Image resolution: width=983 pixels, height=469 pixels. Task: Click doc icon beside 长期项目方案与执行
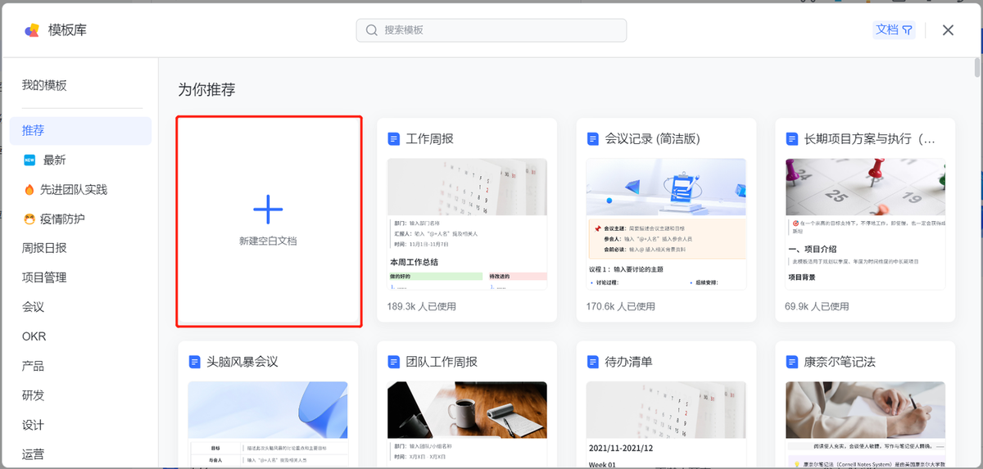point(792,139)
